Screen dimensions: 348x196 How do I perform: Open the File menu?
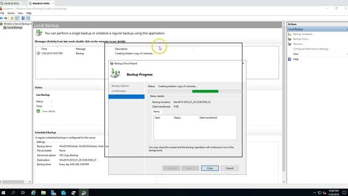2,13
